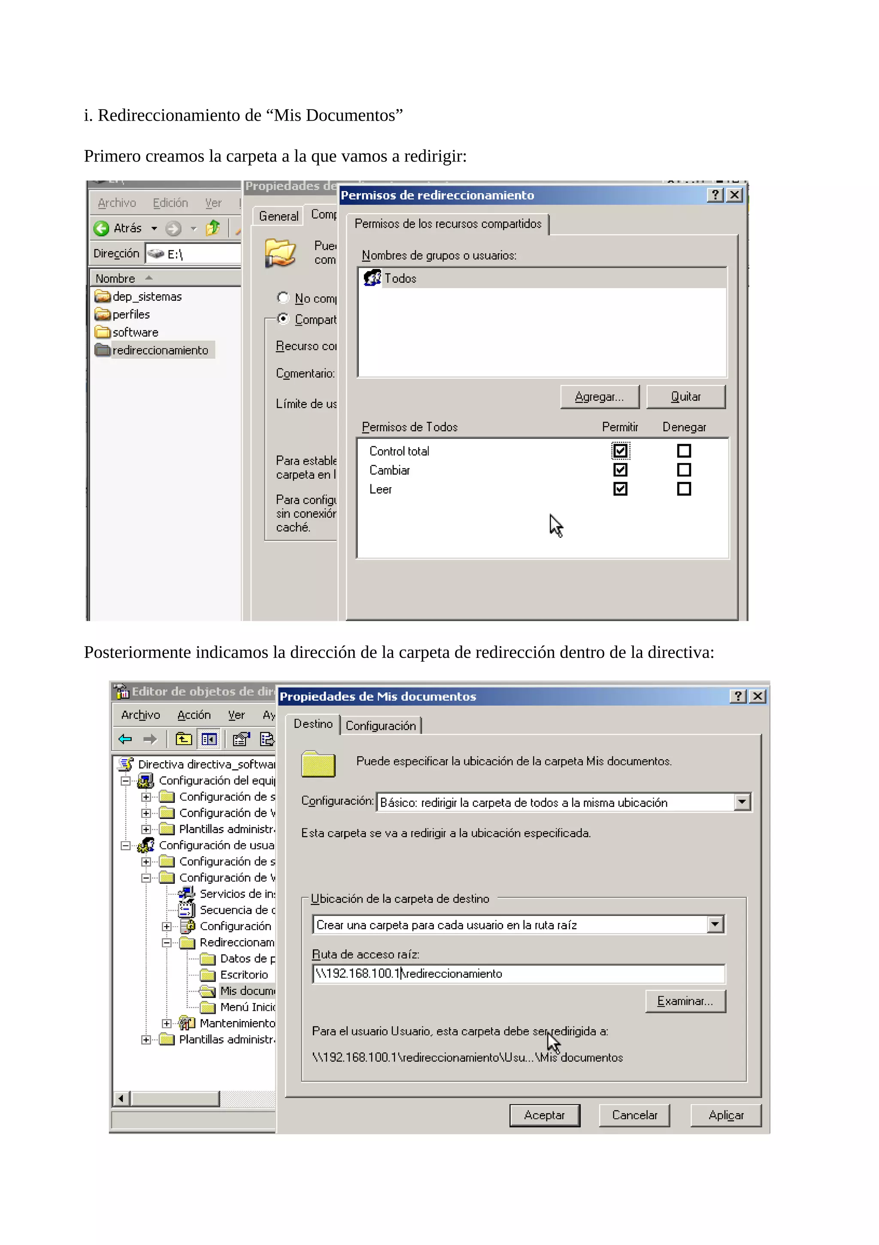The width and height of the screenshot is (879, 1245).
Task: Collapse Configuración de usuario node
Action: point(126,845)
